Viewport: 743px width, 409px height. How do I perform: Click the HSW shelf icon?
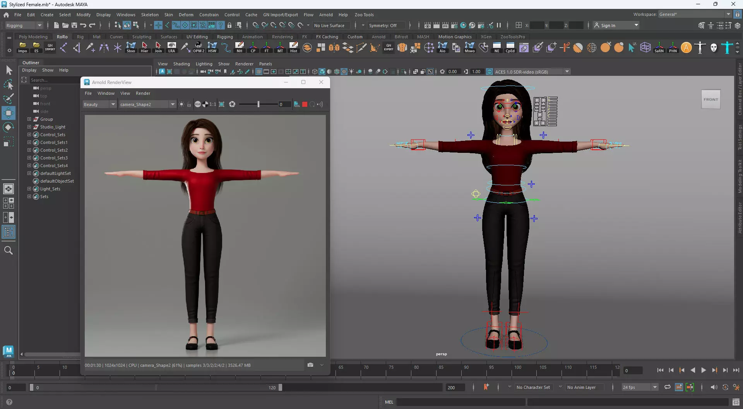click(212, 48)
